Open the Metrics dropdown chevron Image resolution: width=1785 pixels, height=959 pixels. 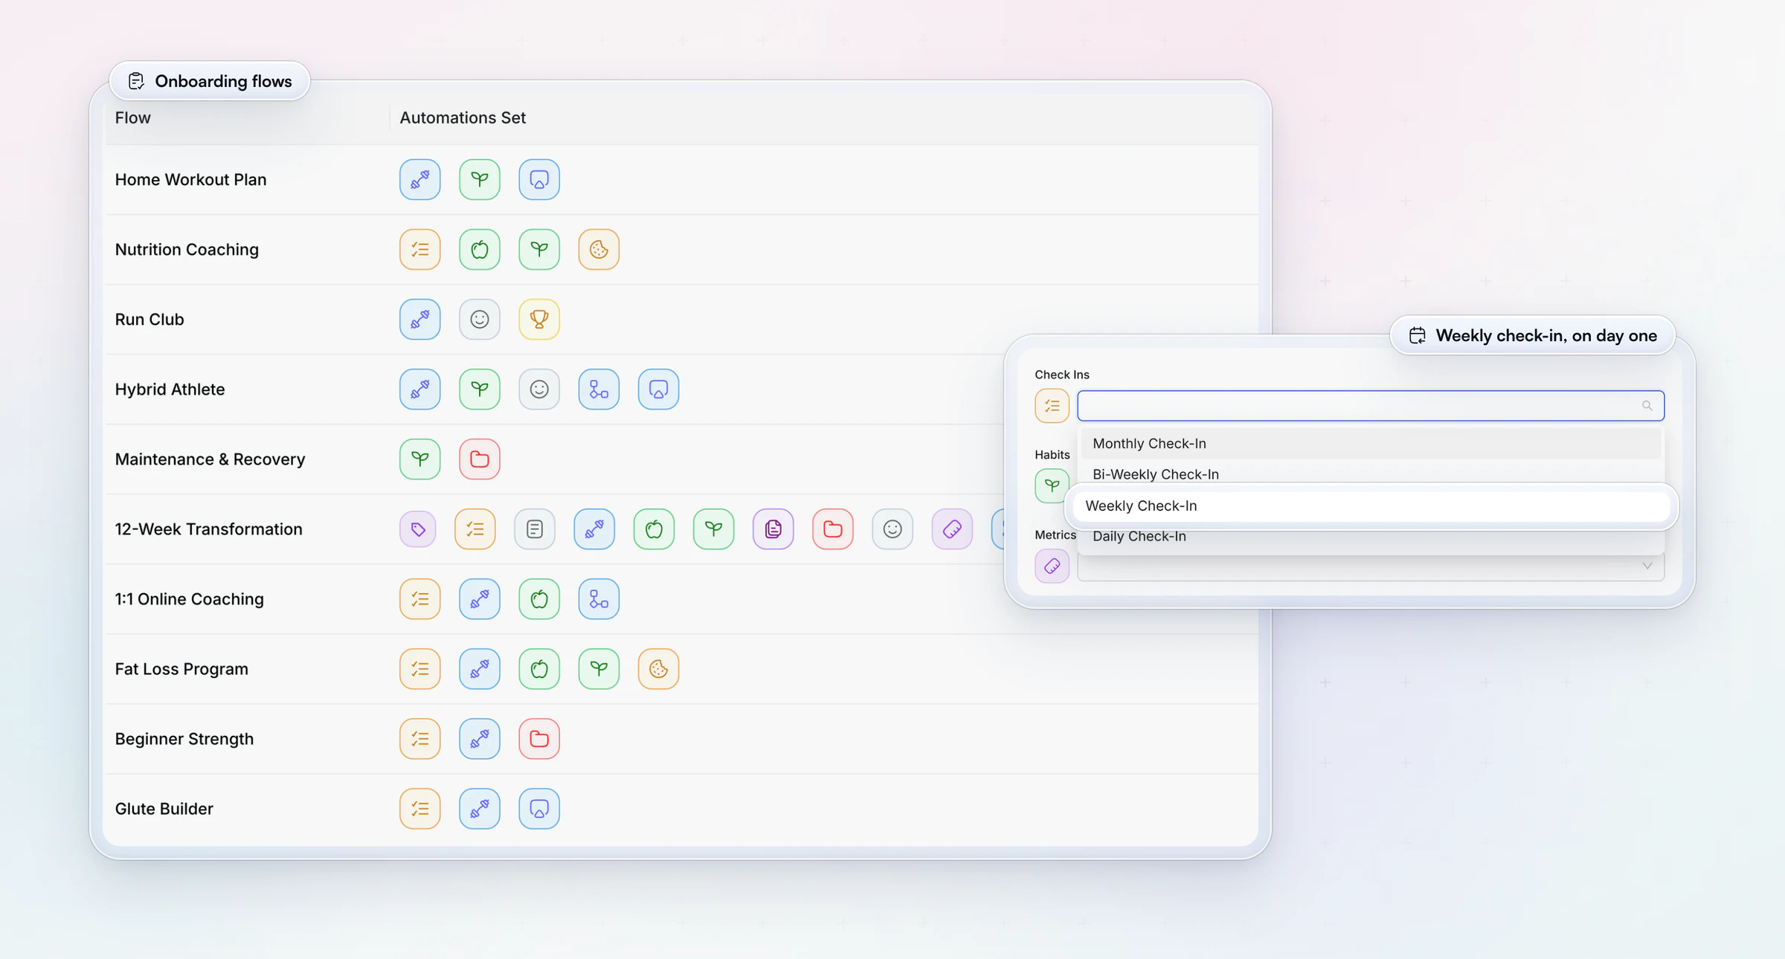tap(1647, 566)
